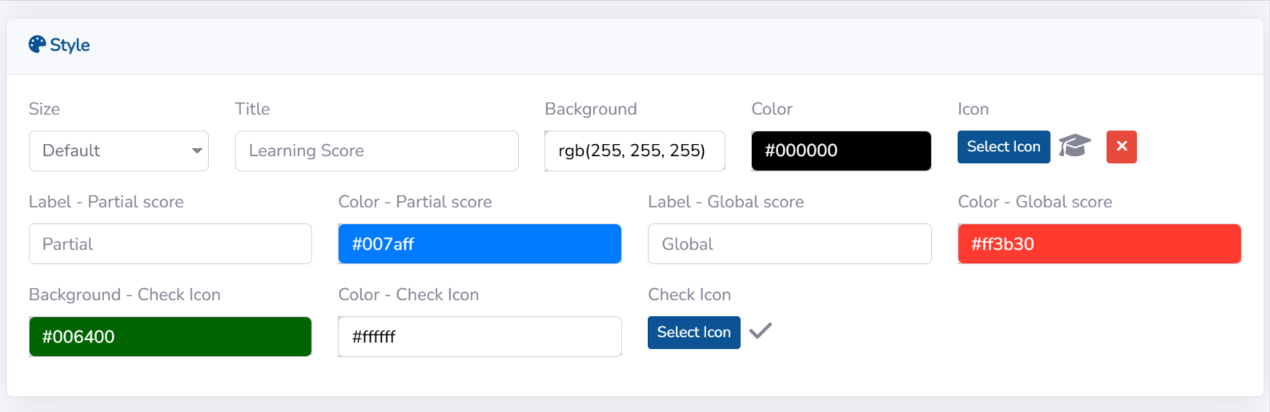The image size is (1270, 412).
Task: Click the 'Label - Partial score' label text
Action: click(106, 202)
